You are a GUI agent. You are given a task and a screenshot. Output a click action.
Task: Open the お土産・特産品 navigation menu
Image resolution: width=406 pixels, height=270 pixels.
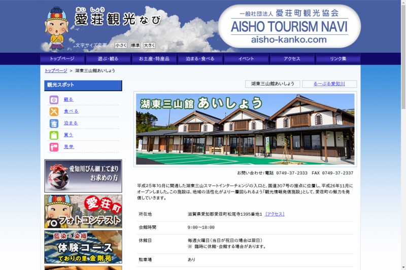pos(154,59)
